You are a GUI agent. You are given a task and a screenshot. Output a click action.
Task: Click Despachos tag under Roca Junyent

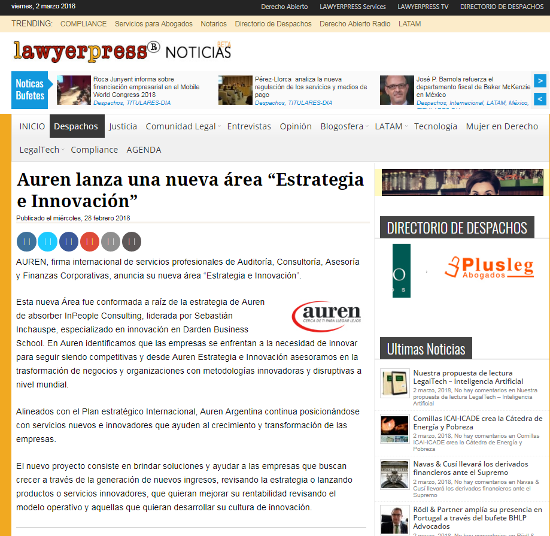[x=108, y=103]
